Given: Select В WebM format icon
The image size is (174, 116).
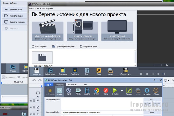Looking at the screenshot, I should (x=115, y=91).
